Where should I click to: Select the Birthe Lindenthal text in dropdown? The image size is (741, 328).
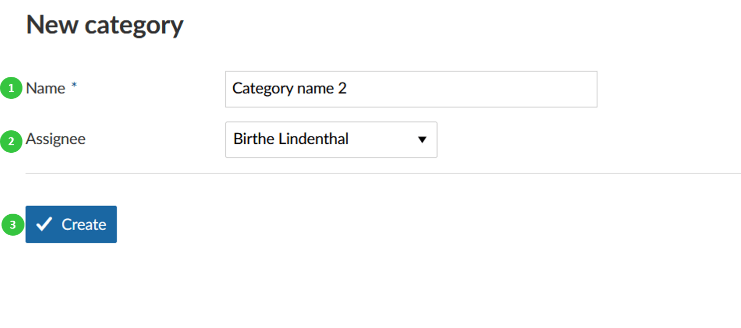[291, 139]
